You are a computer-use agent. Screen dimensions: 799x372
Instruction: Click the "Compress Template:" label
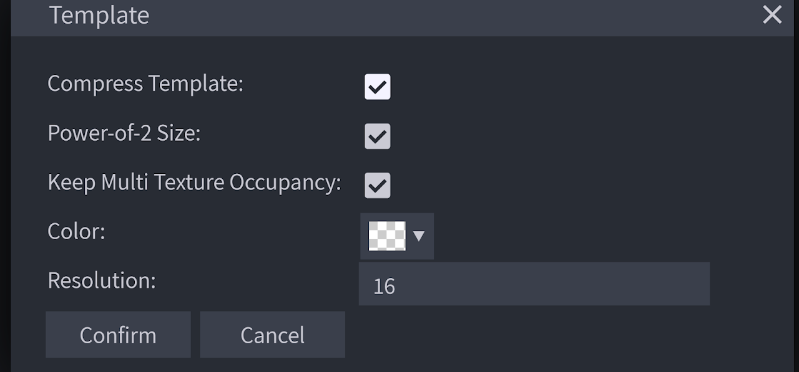pos(145,83)
